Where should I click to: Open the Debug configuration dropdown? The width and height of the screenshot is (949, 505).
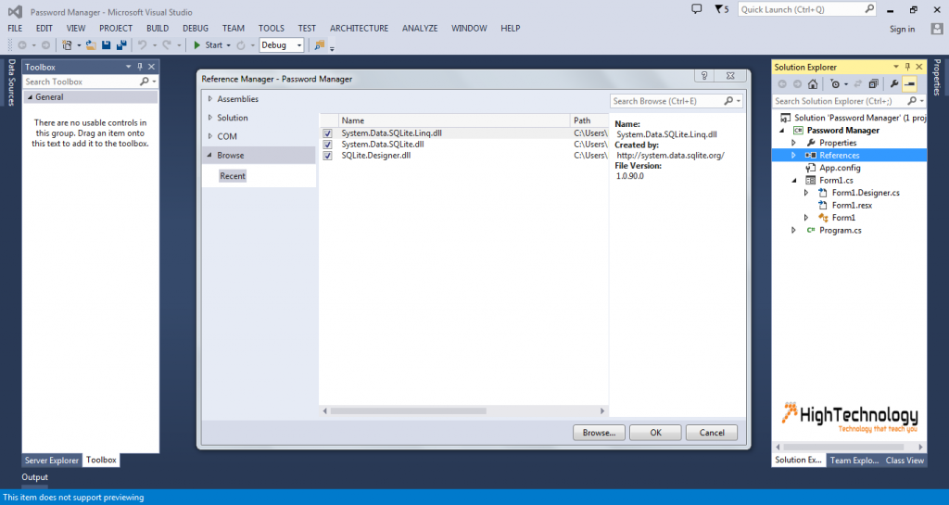pyautogui.click(x=299, y=45)
